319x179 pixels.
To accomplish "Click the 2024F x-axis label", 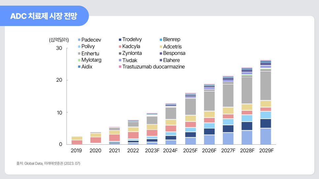I will click(170, 151).
